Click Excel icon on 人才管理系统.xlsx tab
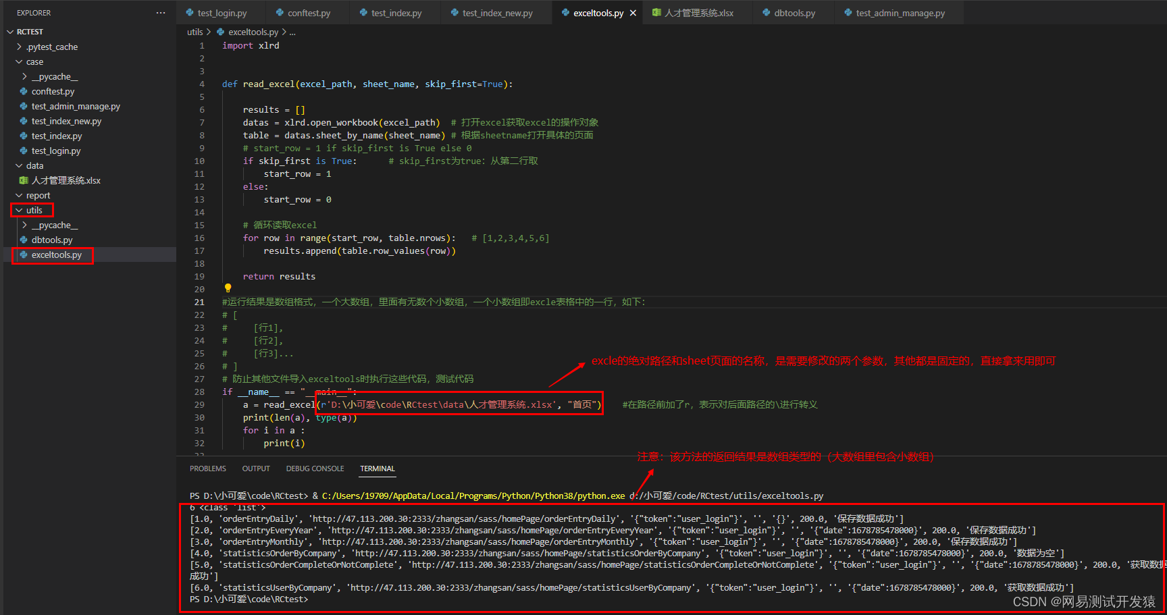 pos(656,13)
